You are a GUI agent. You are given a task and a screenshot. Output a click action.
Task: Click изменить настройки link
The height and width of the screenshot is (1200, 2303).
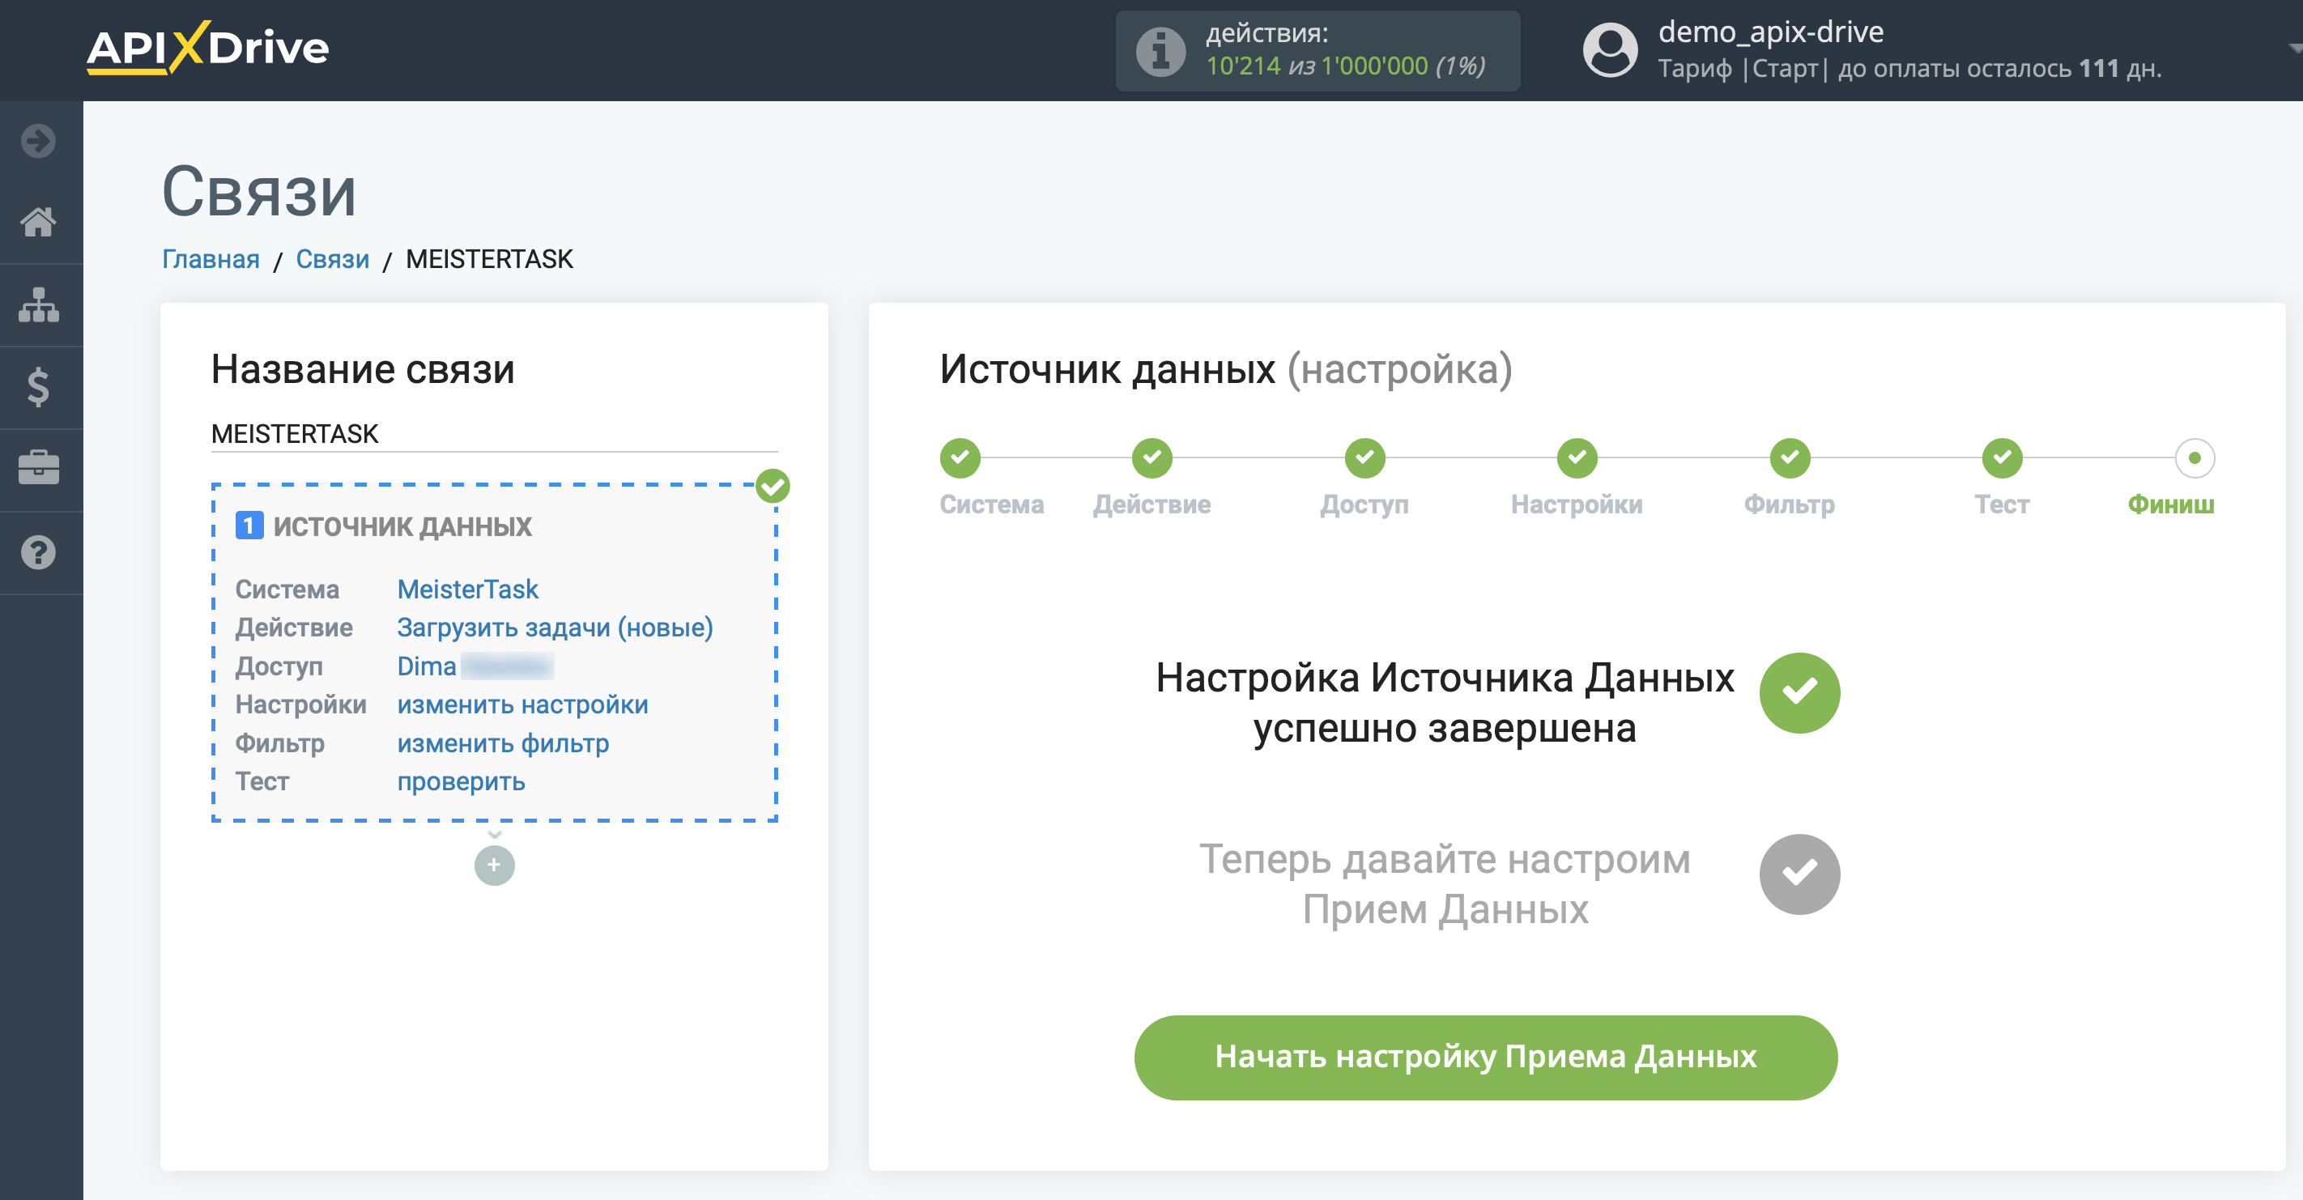pyautogui.click(x=522, y=704)
